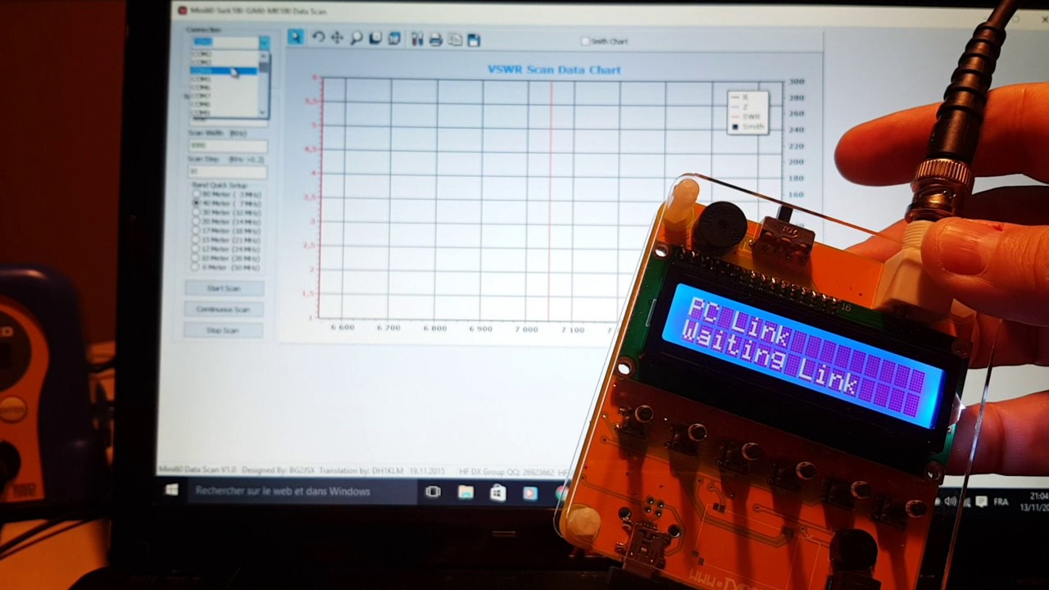Click the Windows taskbar search box
The height and width of the screenshot is (590, 1049).
tap(302, 491)
